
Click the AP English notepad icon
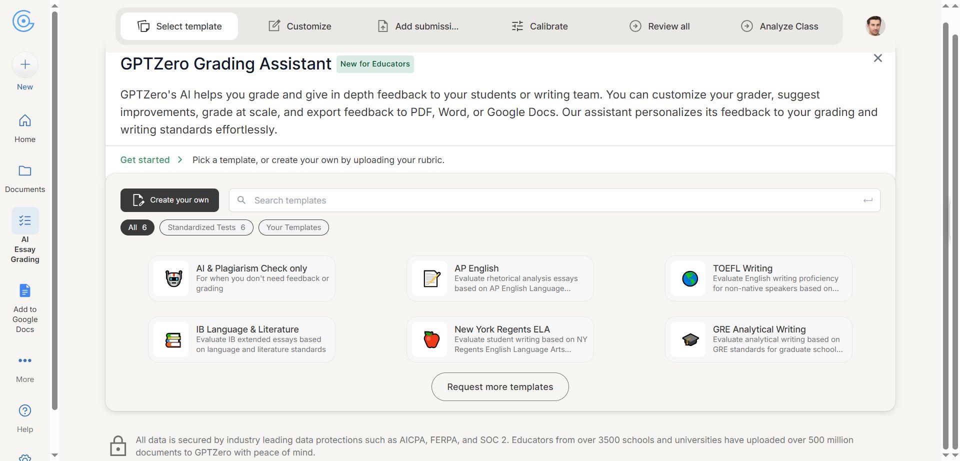pos(432,278)
